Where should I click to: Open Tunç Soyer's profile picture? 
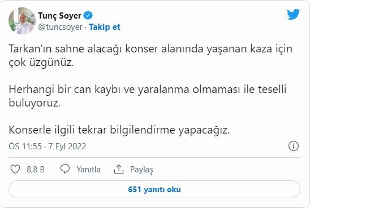(22, 21)
